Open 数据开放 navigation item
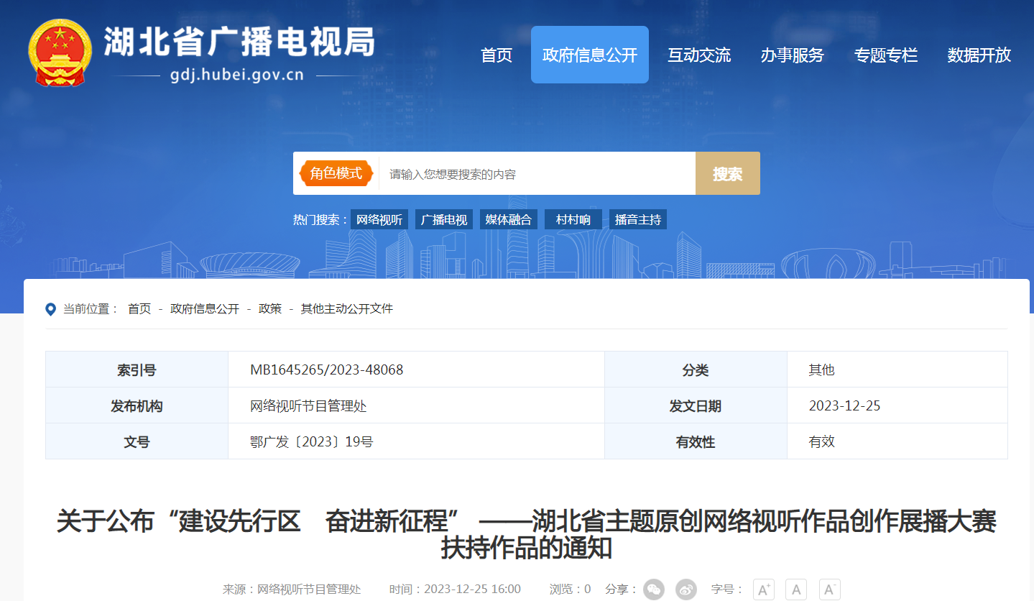The width and height of the screenshot is (1034, 601). click(979, 55)
